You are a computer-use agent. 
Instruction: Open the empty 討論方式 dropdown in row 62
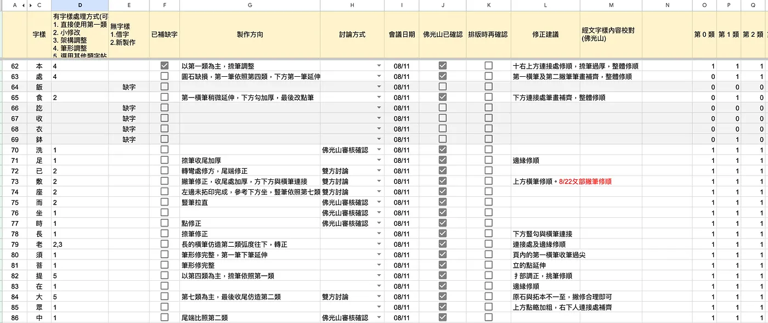379,66
